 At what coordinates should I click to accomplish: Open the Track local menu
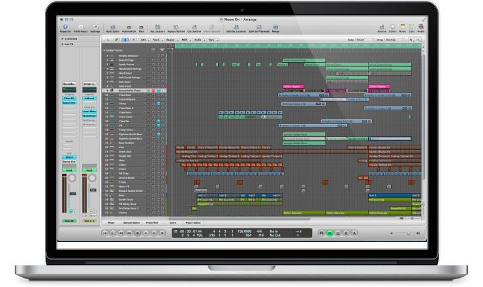(157, 40)
